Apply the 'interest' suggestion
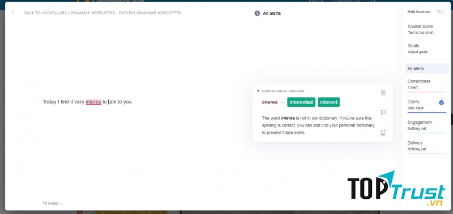The height and width of the screenshot is (214, 453). [x=328, y=102]
